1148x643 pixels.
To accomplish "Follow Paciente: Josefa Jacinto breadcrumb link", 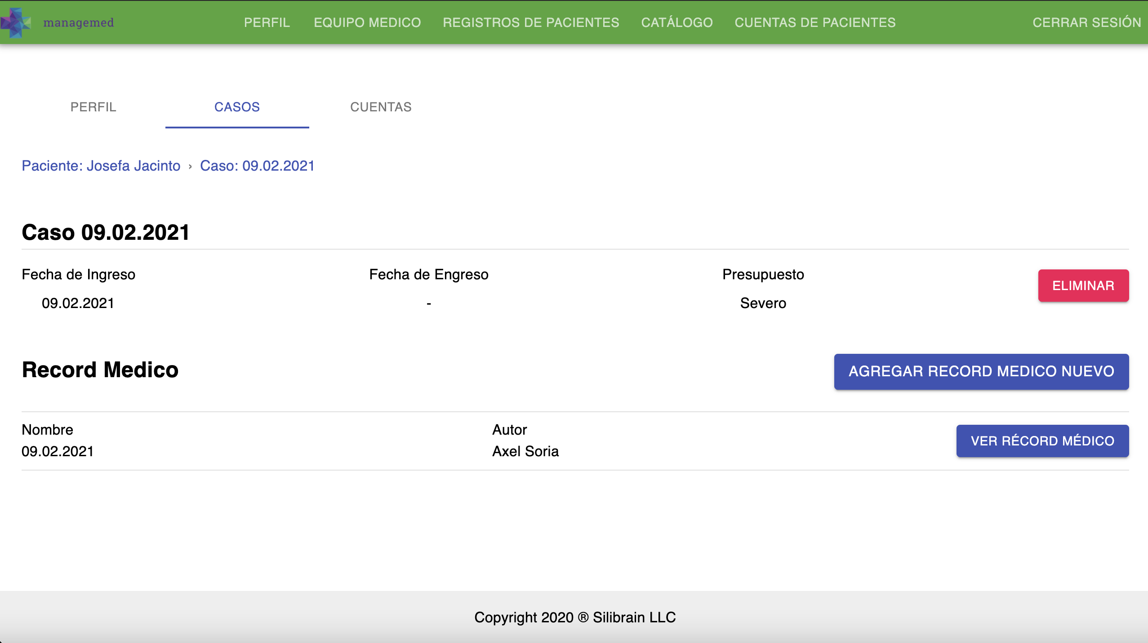I will tap(101, 166).
